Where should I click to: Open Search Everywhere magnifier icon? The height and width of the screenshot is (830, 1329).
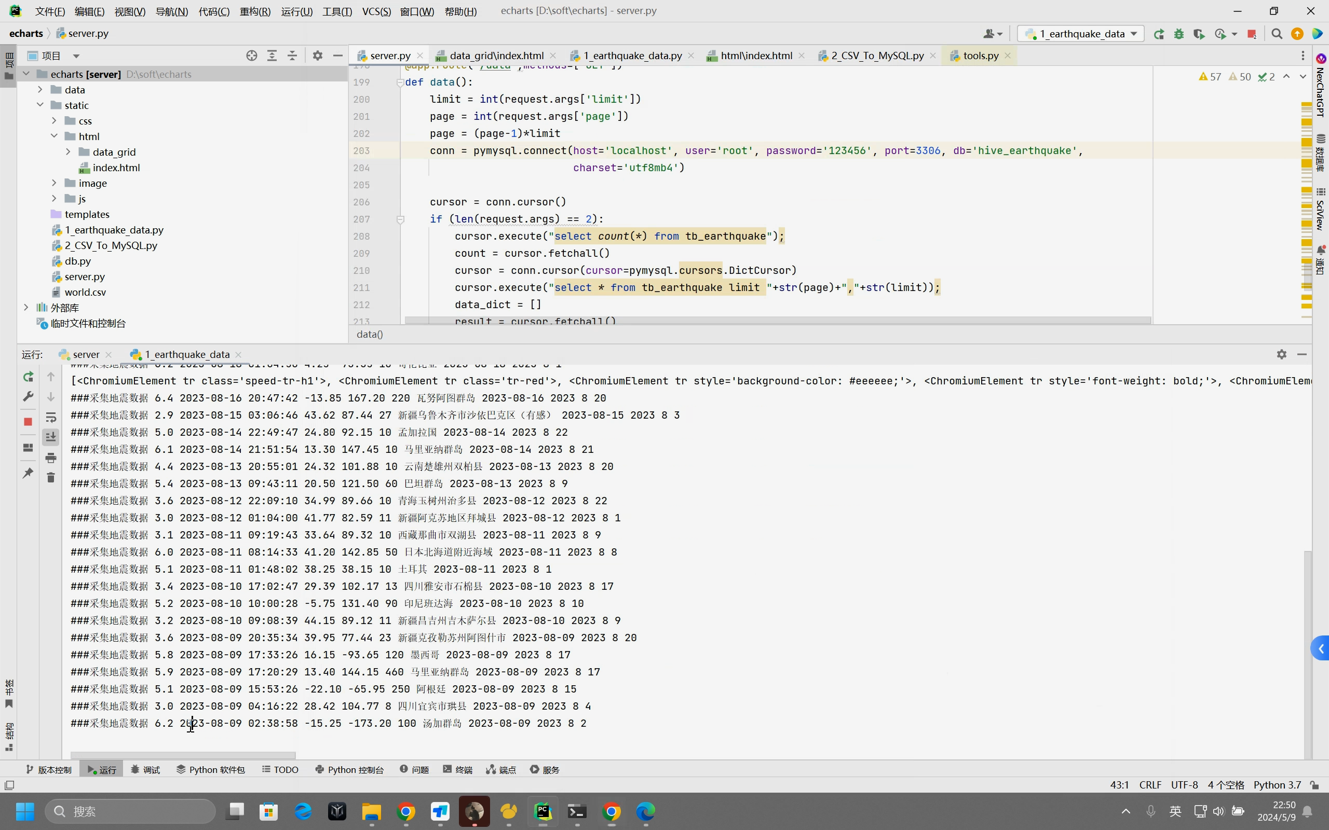point(1277,34)
